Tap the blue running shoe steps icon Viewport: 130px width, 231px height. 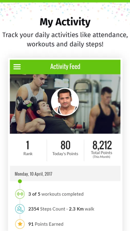point(20,209)
